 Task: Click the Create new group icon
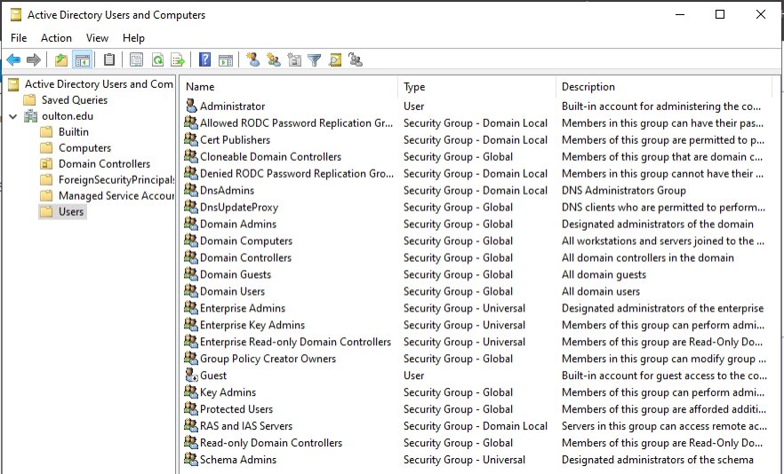pyautogui.click(x=273, y=60)
